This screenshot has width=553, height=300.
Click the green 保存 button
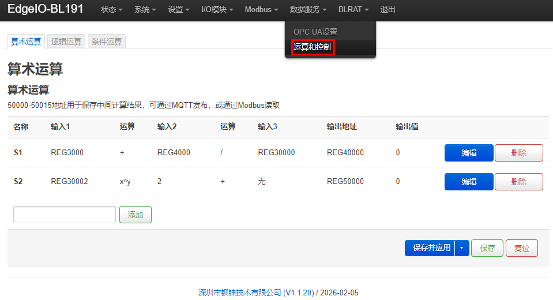487,248
